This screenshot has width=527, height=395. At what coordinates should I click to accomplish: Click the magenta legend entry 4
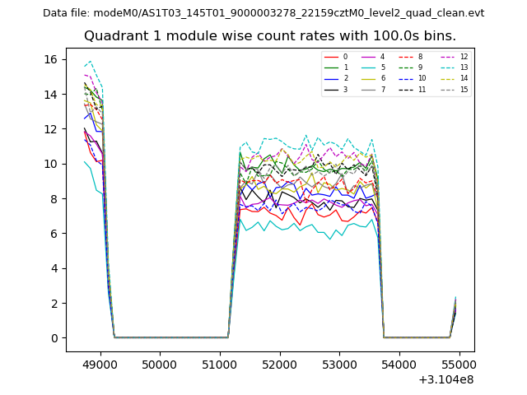point(376,57)
